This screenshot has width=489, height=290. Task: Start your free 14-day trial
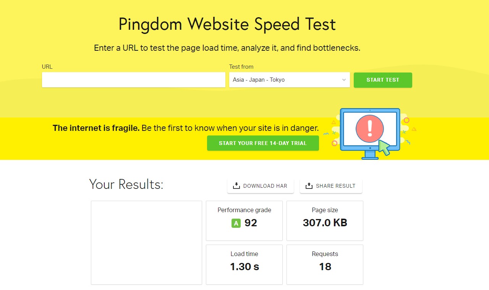(263, 143)
